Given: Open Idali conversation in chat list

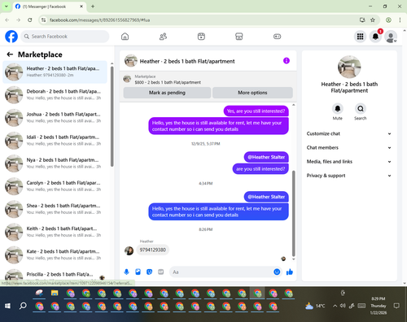Looking at the screenshot, I should click(55, 141).
